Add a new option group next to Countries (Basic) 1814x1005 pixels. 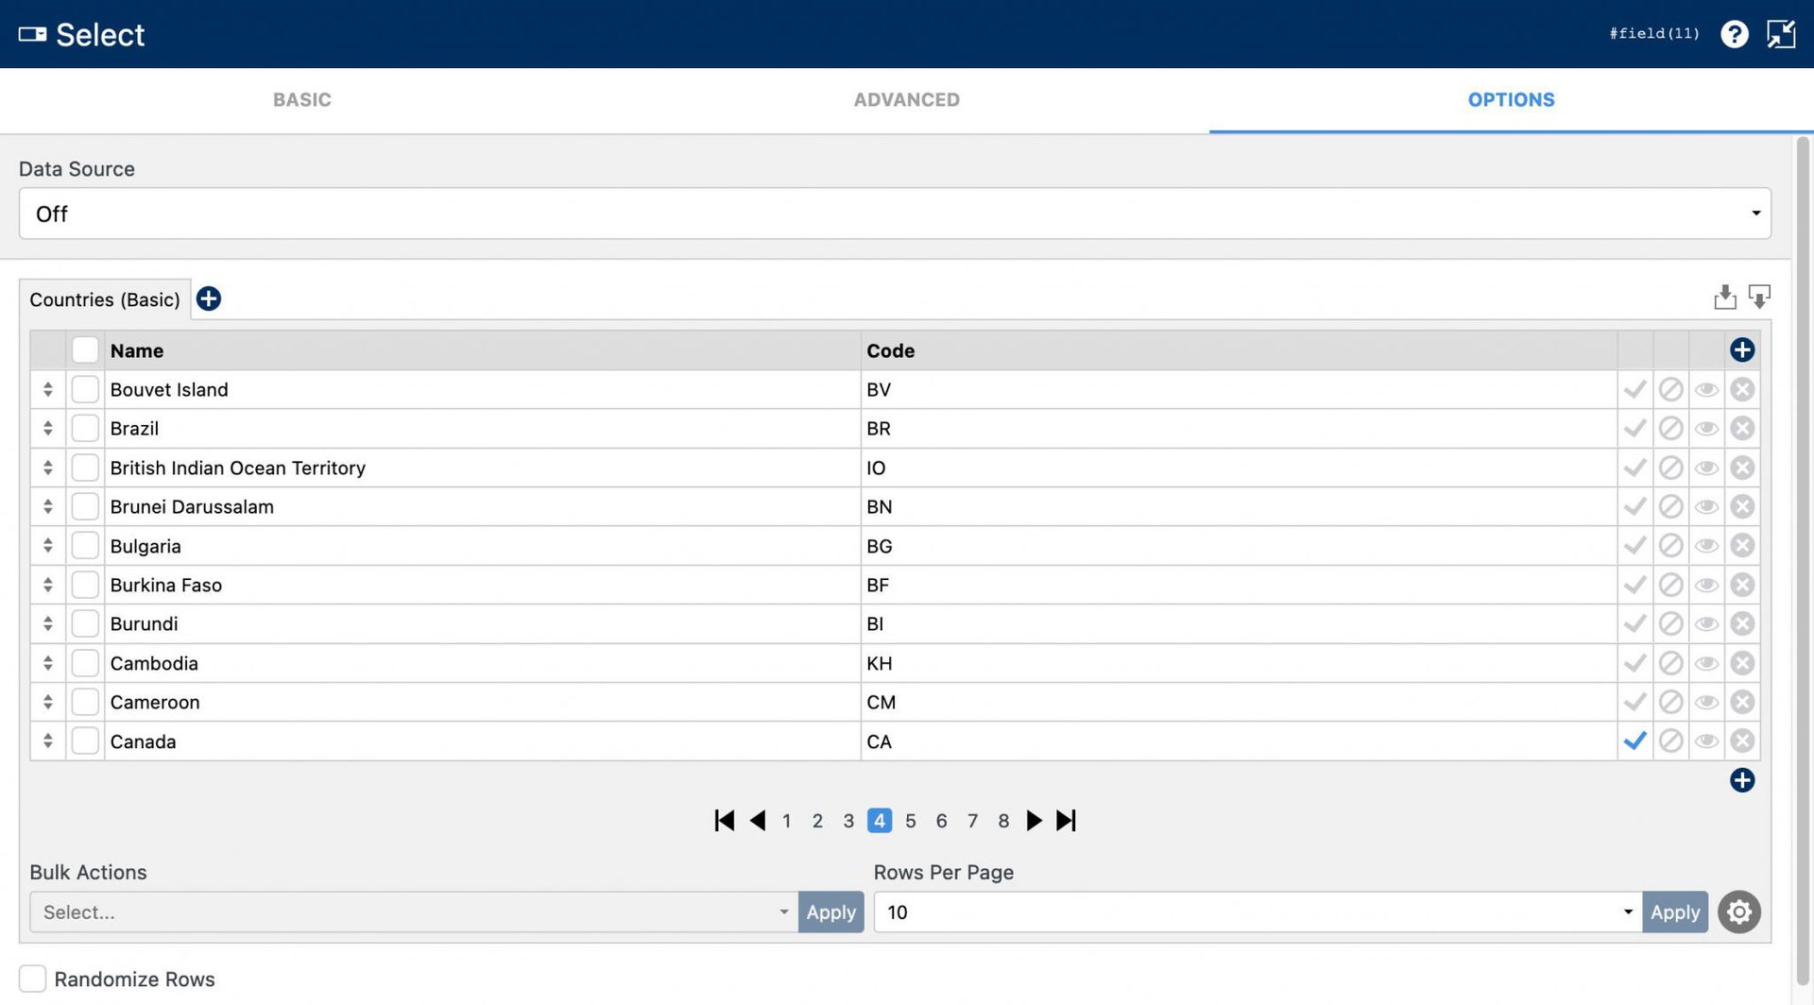click(x=209, y=299)
